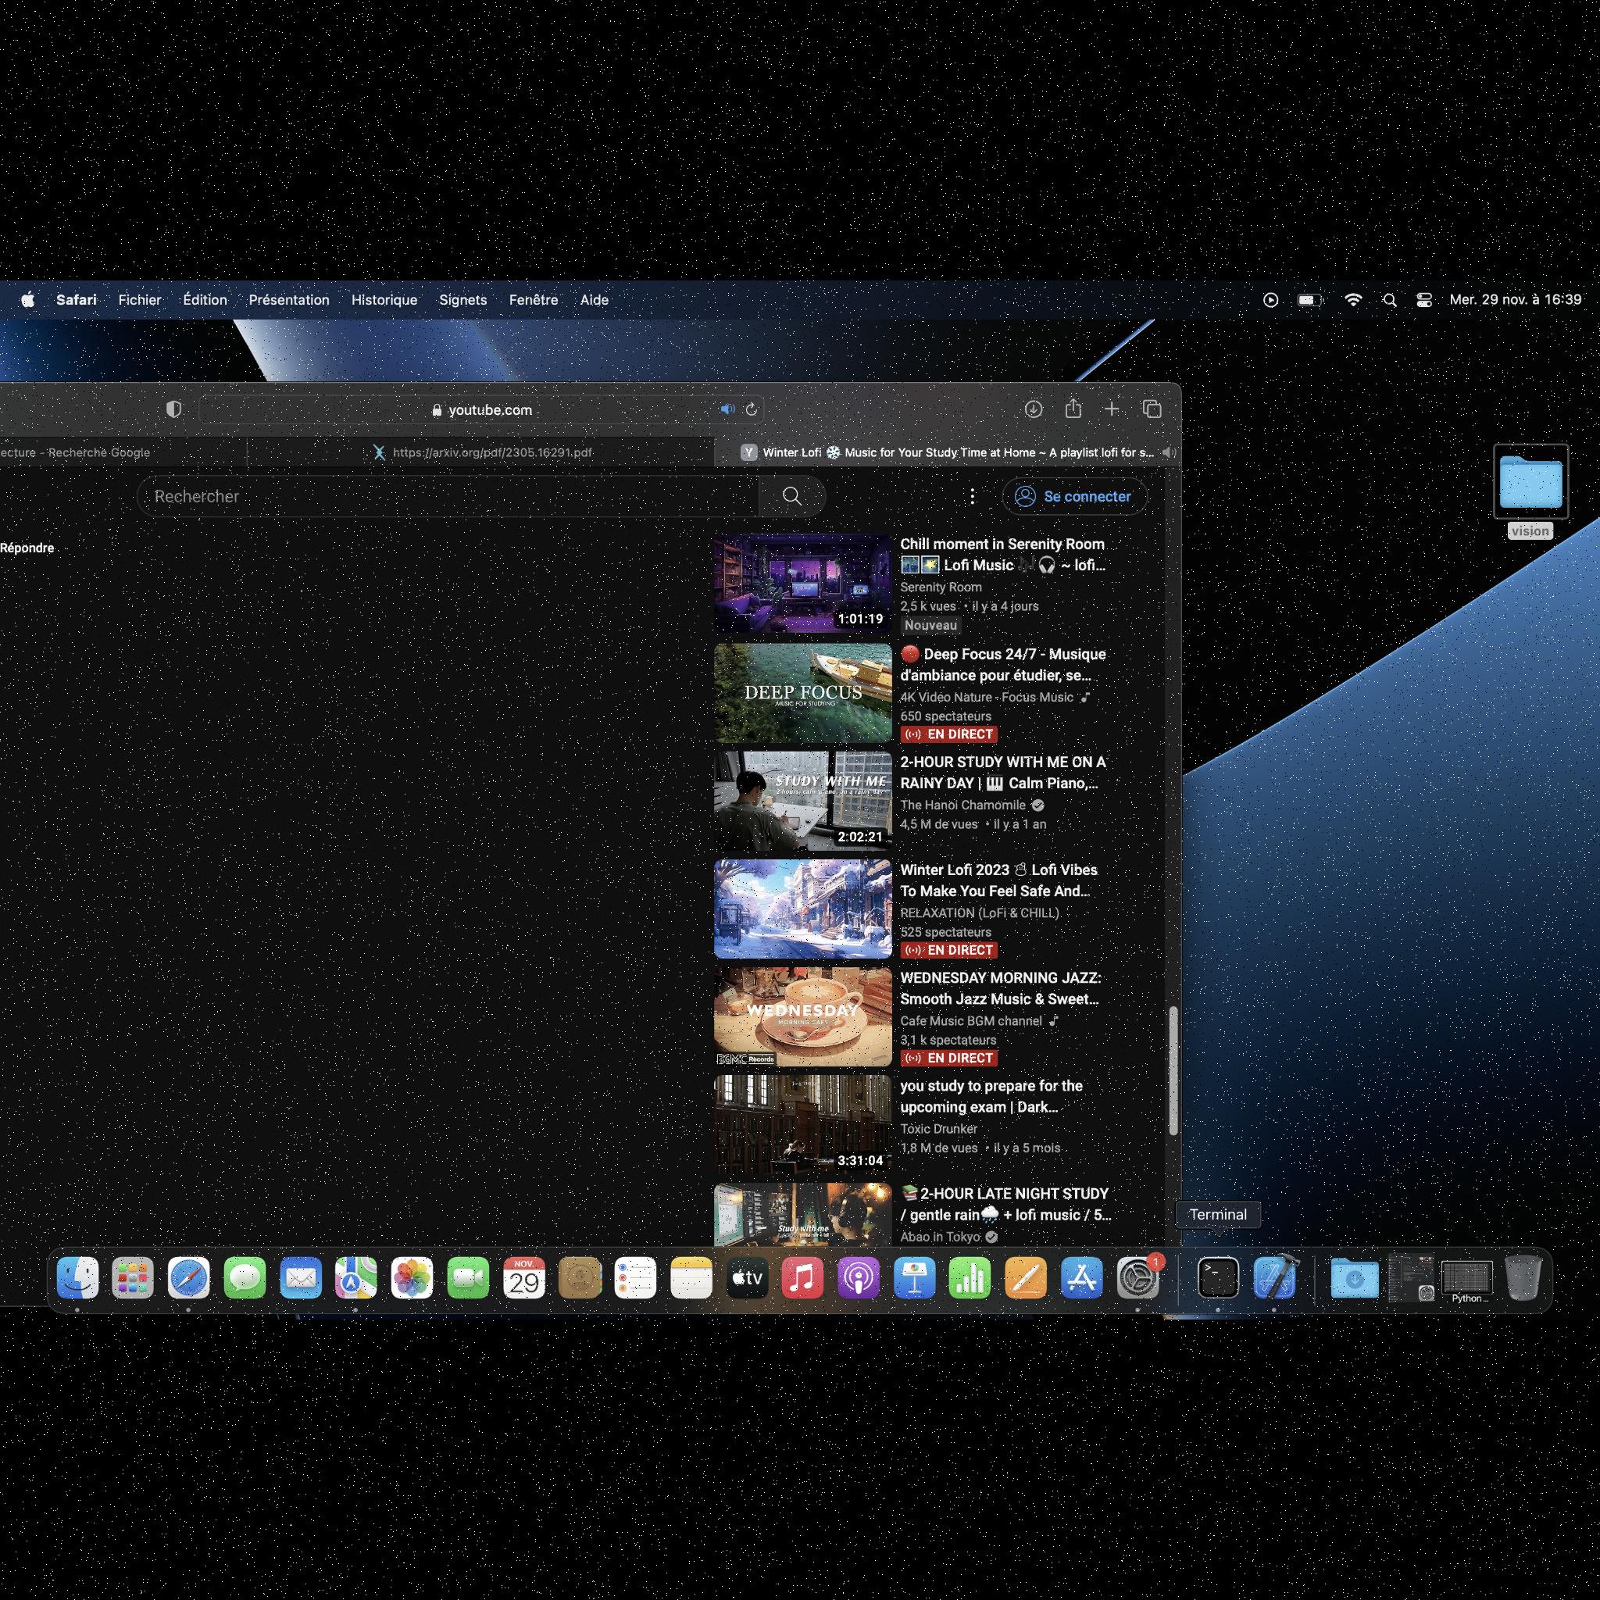
Task: Open Winter Lofi 2023 video title
Action: click(x=998, y=880)
